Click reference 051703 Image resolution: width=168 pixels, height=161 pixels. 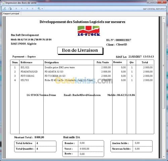pyautogui.click(x=25, y=80)
